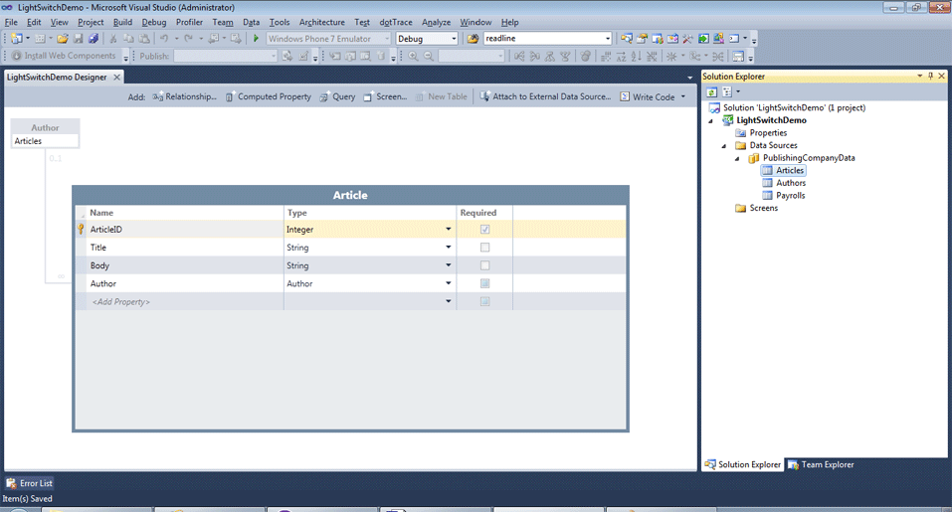Screen dimensions: 952x512
Task: Open the dotTrace menu
Action: (x=396, y=22)
